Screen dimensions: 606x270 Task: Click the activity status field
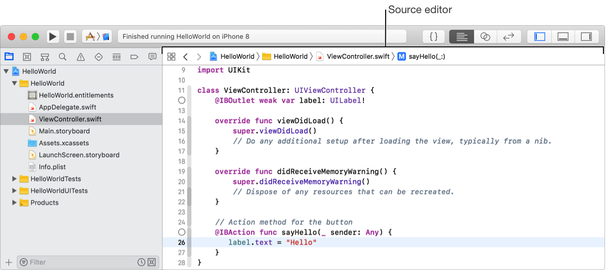click(x=262, y=37)
